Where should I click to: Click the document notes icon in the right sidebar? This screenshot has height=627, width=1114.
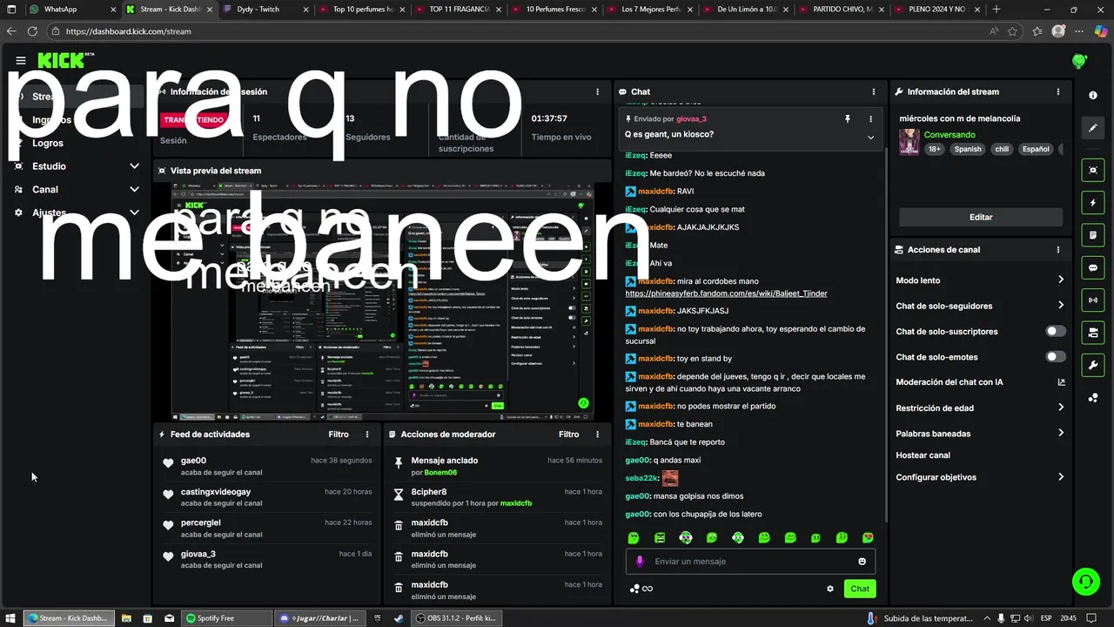1093,235
